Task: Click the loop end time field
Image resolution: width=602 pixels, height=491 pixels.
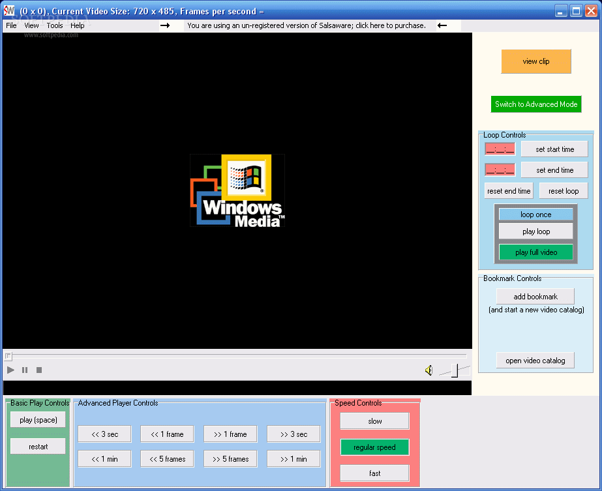Action: click(x=500, y=170)
